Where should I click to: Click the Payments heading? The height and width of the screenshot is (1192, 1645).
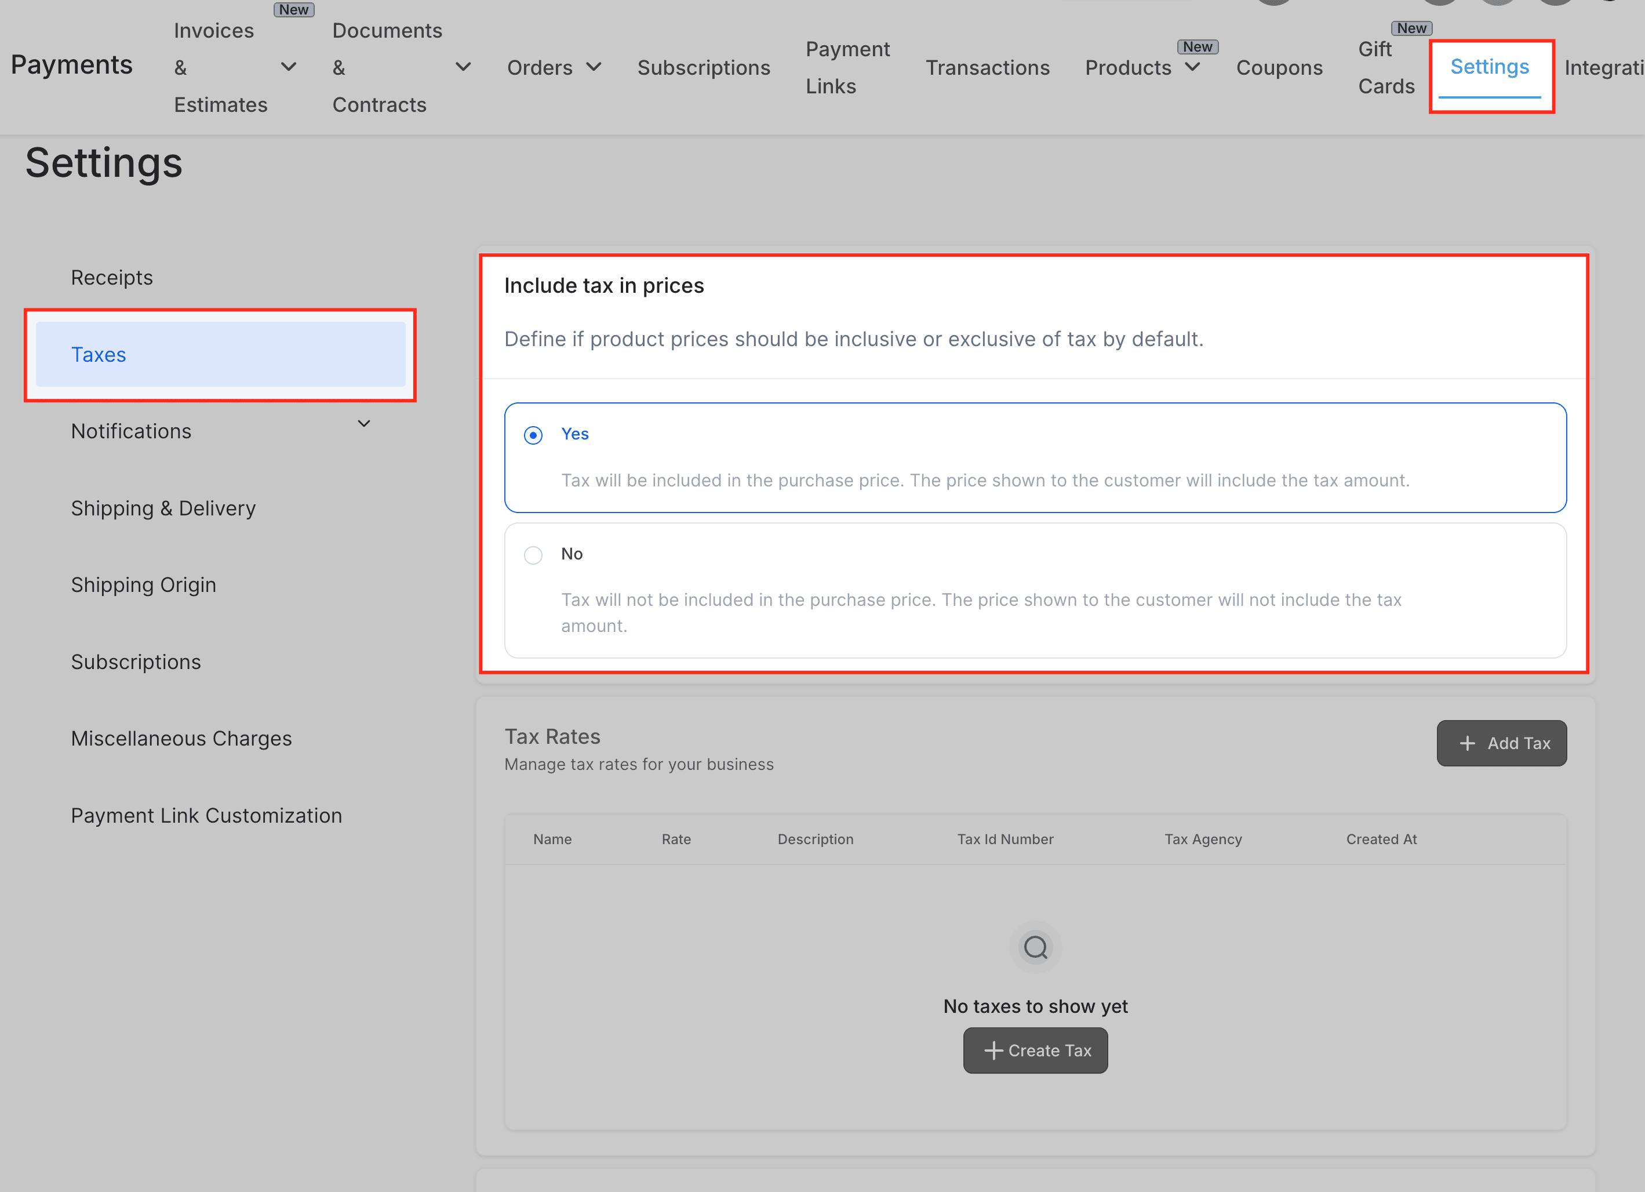pyautogui.click(x=72, y=64)
